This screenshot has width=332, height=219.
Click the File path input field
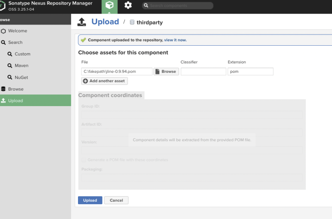click(117, 72)
